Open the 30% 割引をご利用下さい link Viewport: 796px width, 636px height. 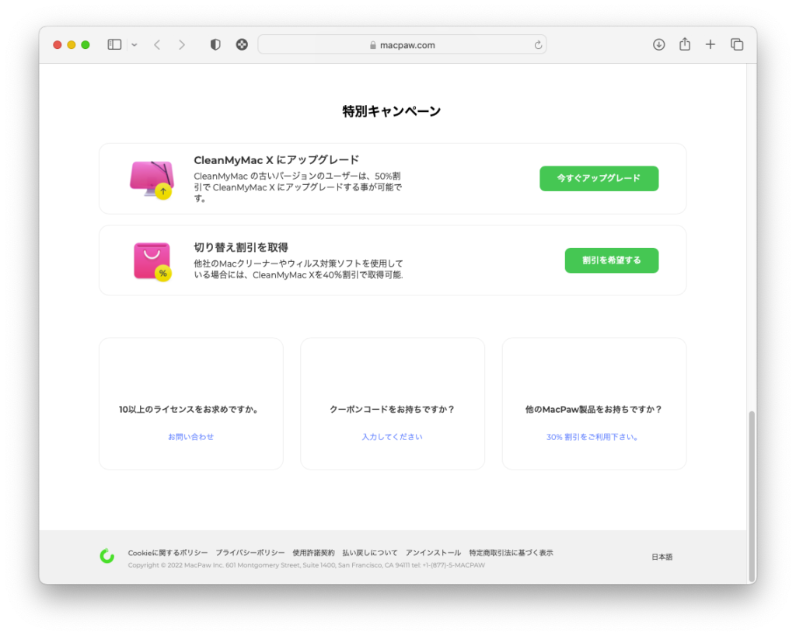[x=593, y=436]
